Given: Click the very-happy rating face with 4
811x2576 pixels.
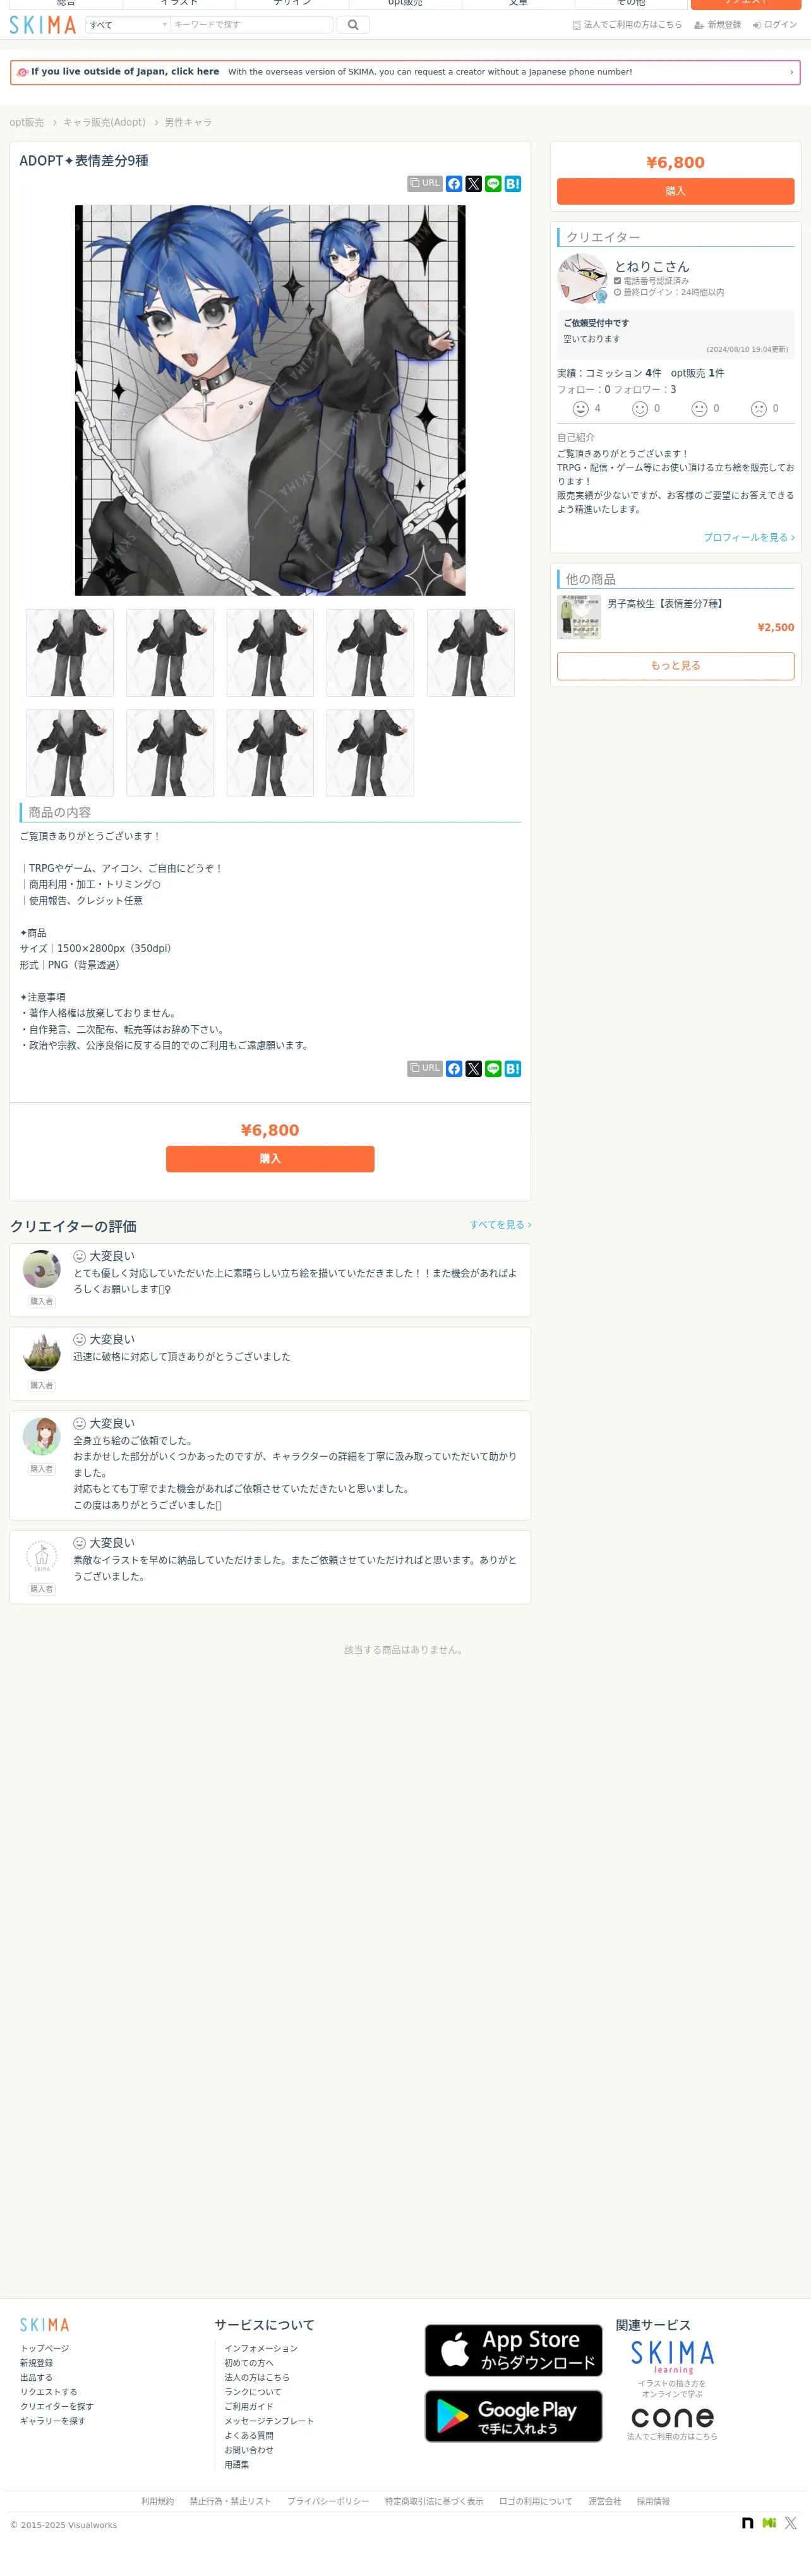Looking at the screenshot, I should click(580, 408).
